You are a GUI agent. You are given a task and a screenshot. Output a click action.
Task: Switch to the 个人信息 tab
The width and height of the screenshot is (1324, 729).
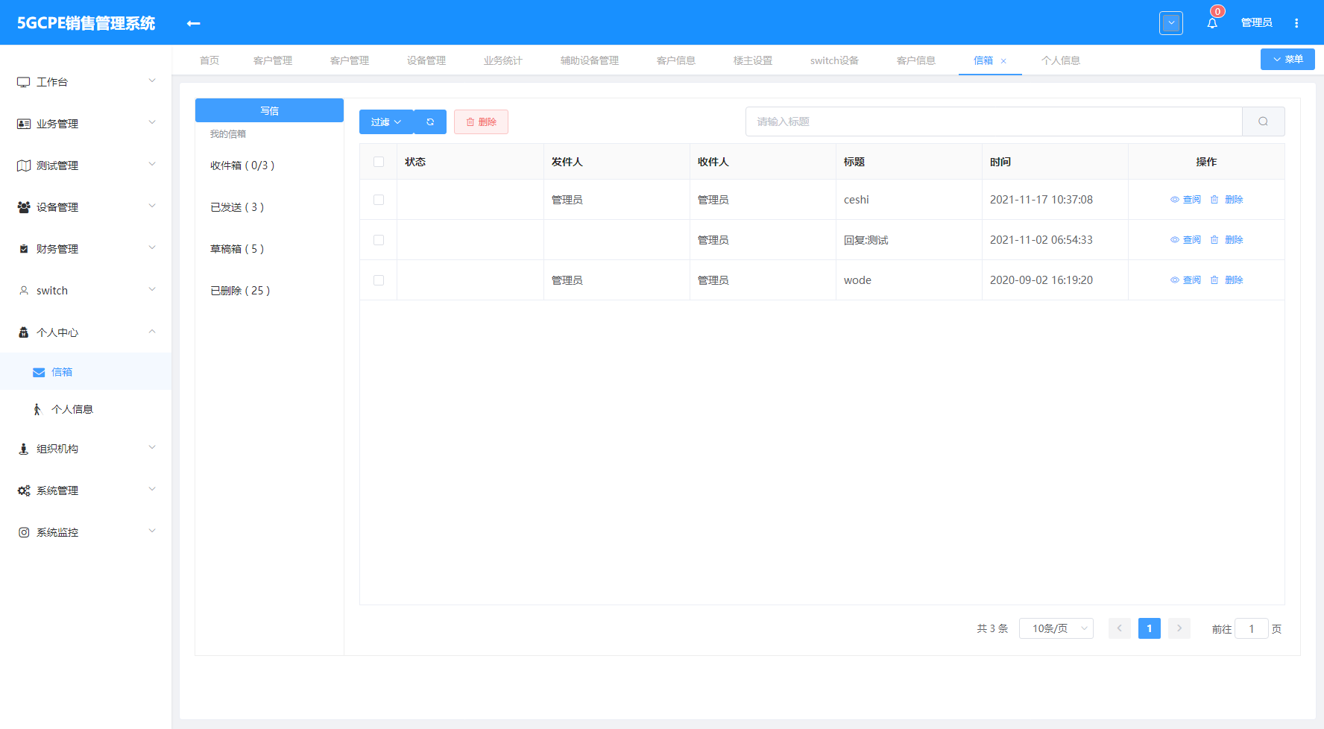(x=1060, y=60)
